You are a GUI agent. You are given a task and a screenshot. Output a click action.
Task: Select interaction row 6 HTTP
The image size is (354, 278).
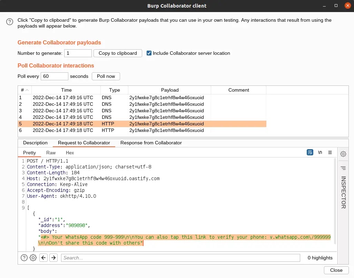coord(142,130)
